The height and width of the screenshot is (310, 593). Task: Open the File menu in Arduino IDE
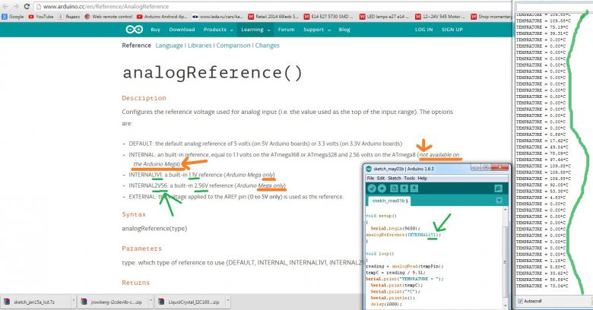click(x=370, y=178)
